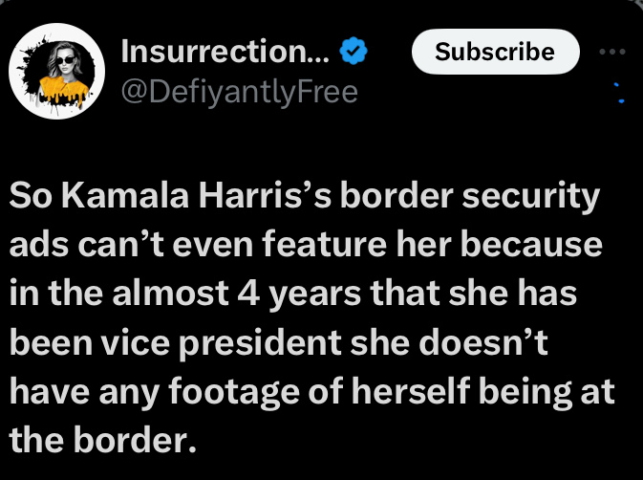
Task: Click the word "because" in the post
Action: (531, 245)
